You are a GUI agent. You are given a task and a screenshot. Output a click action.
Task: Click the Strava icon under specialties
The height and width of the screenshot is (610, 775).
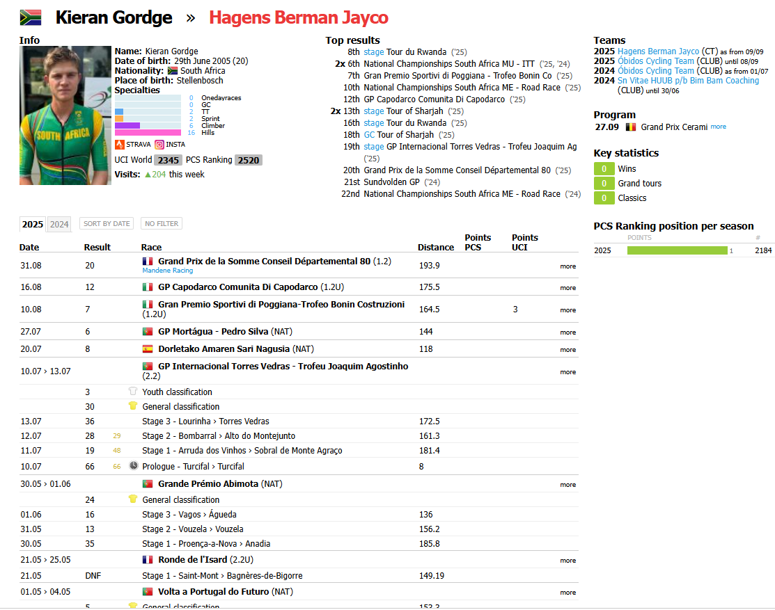(119, 145)
